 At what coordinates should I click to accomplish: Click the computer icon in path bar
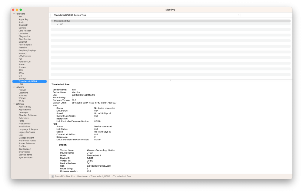tap(53, 176)
